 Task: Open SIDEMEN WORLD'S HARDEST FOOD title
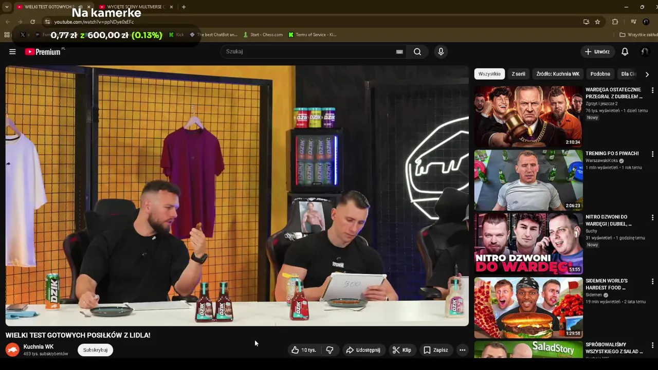(607, 284)
